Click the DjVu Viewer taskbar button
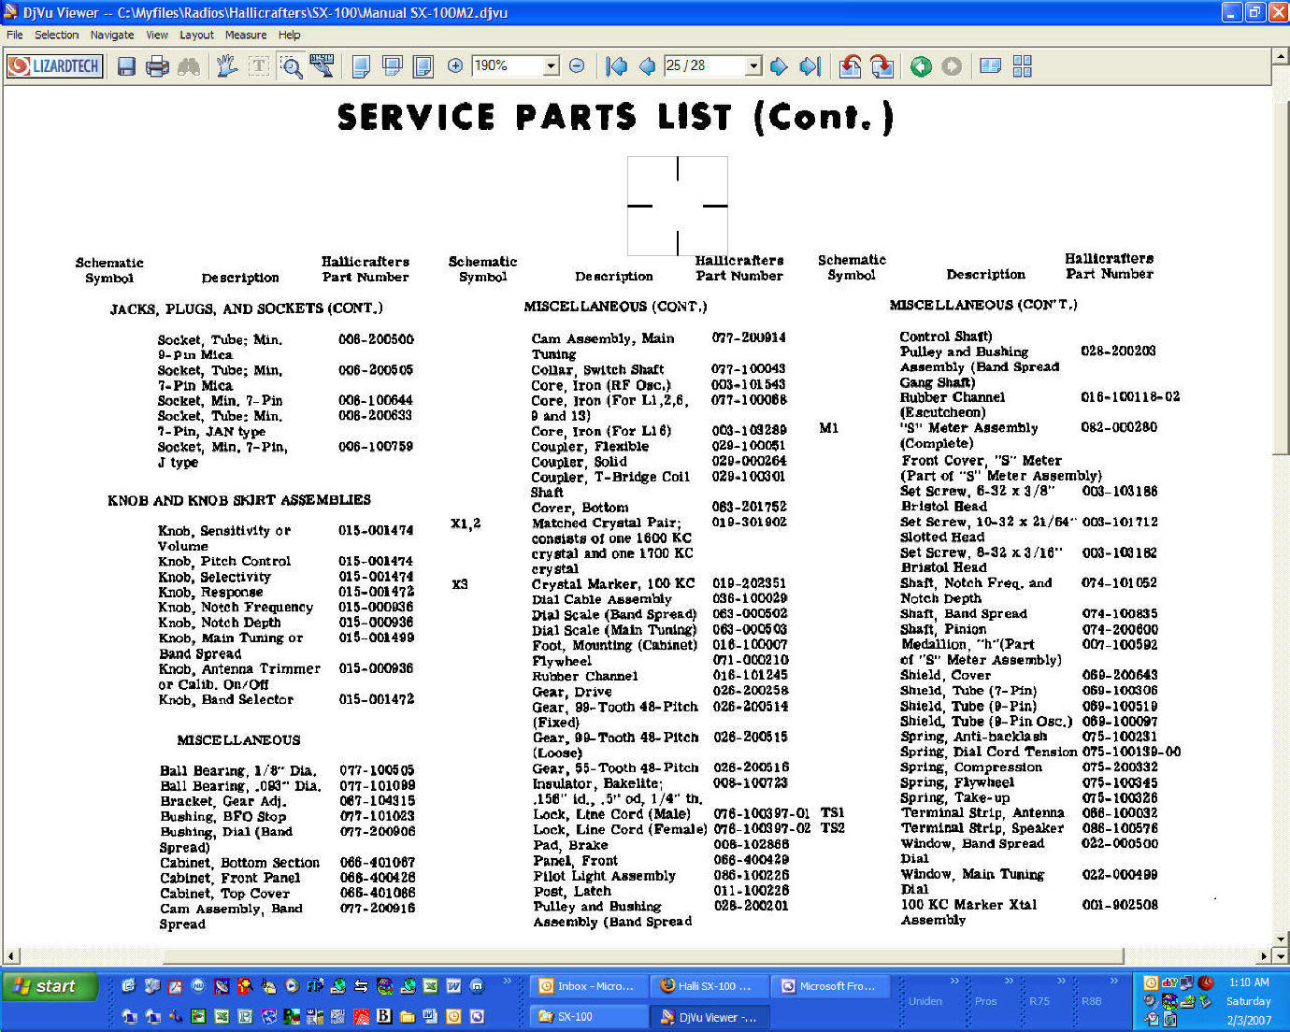The image size is (1290, 1032). tap(707, 1016)
